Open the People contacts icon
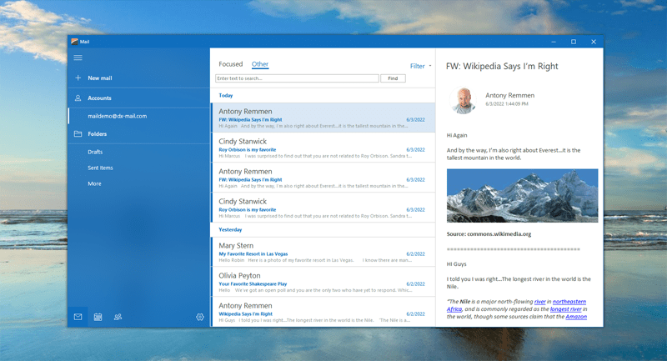 coord(118,317)
